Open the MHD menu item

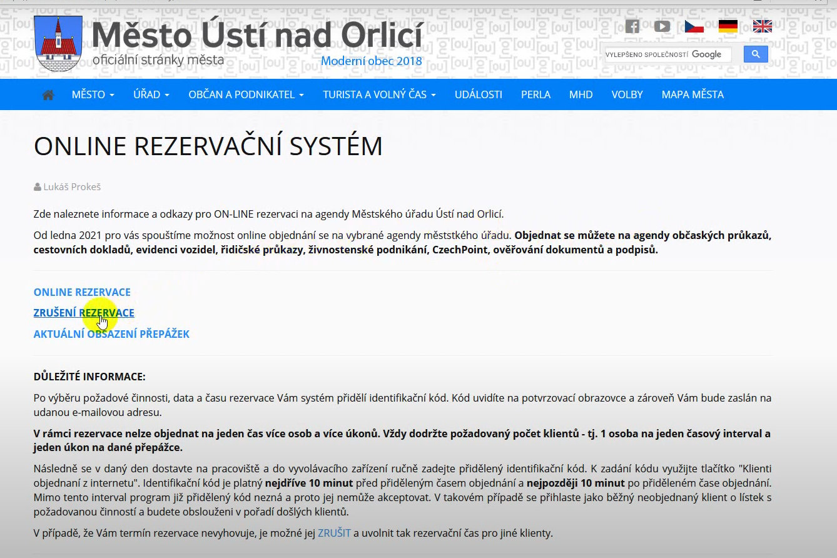point(581,95)
